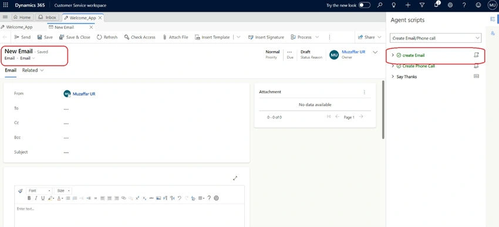Open the editor help question mark
Screen dimensions: 499x227
(209, 198)
